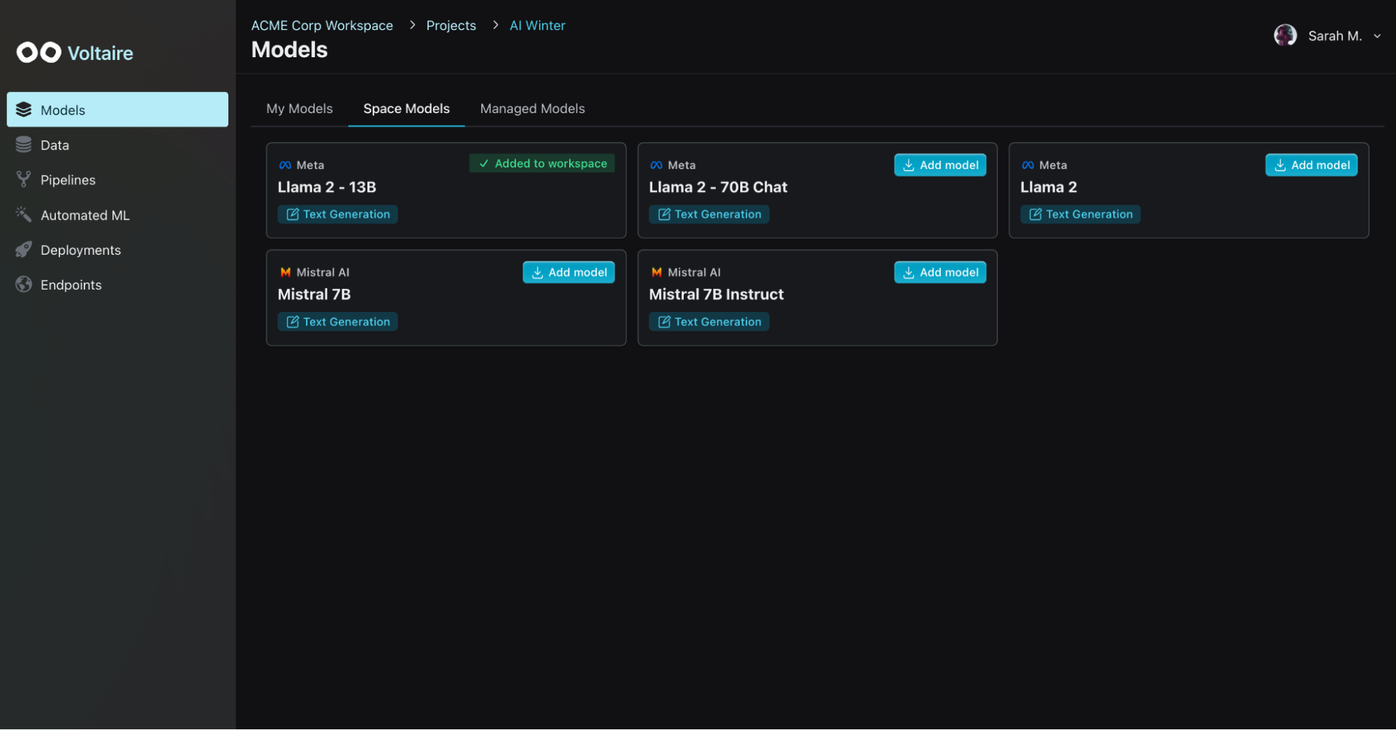1396x730 pixels.
Task: Open AI Winter breadcrumb link
Action: tap(537, 25)
